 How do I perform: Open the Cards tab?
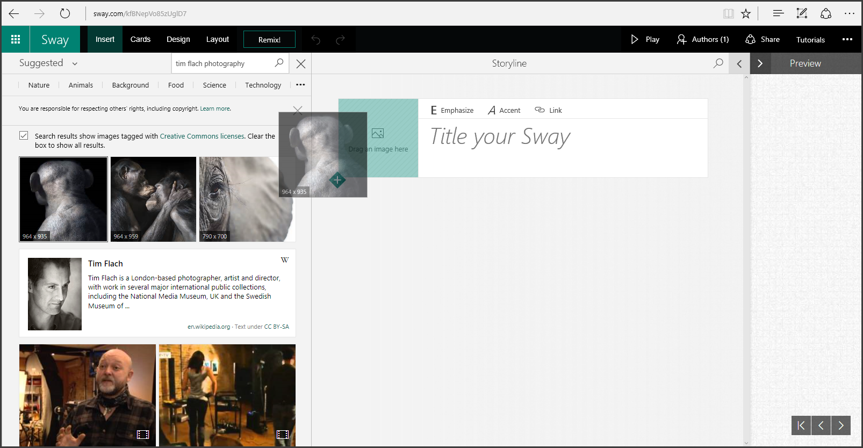[140, 39]
